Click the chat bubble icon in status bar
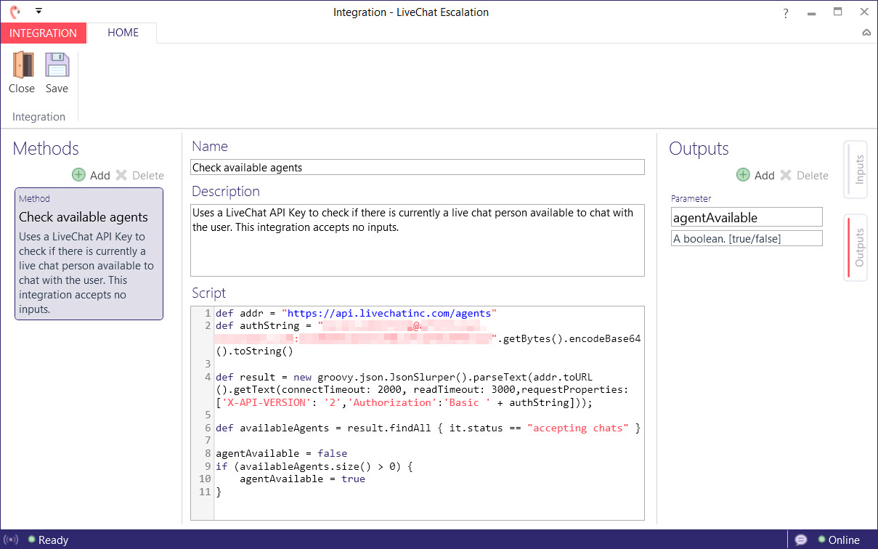 coord(801,540)
